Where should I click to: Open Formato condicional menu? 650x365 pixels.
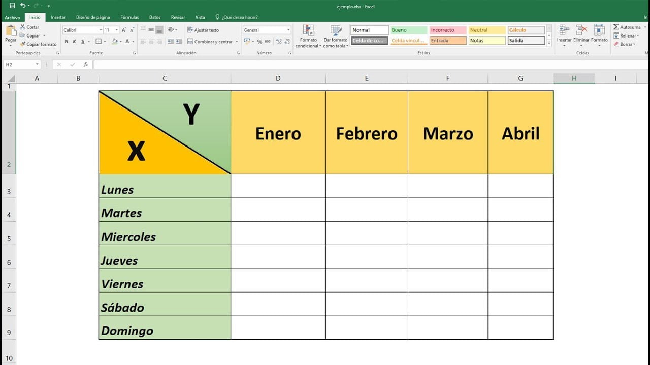pyautogui.click(x=308, y=36)
